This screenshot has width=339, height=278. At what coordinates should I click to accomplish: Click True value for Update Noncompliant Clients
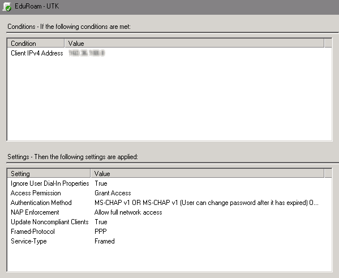click(x=101, y=222)
